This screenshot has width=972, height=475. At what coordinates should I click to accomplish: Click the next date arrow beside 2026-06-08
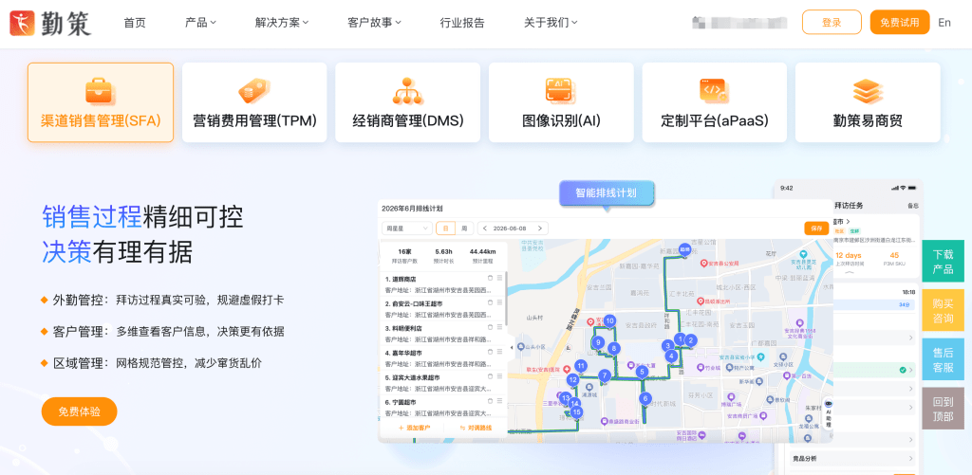coord(540,228)
